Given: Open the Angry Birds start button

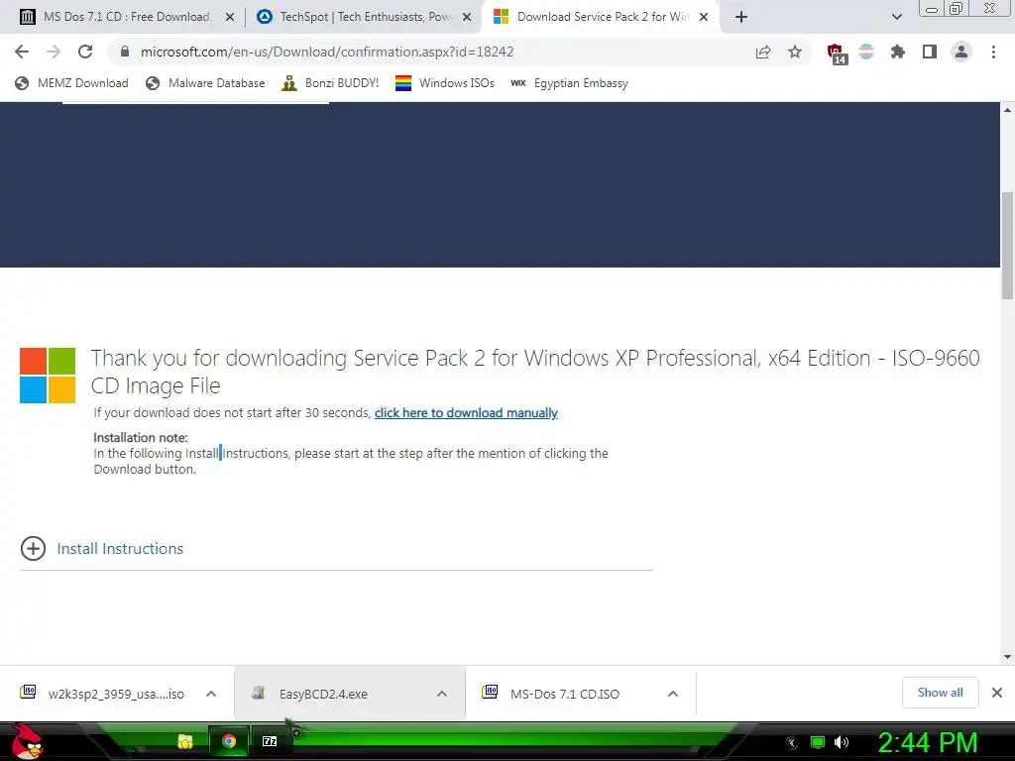Looking at the screenshot, I should [27, 742].
